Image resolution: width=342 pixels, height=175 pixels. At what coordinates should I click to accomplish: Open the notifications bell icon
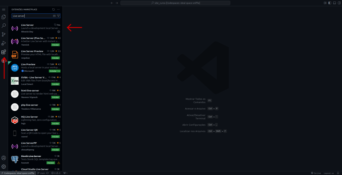(x=338, y=173)
